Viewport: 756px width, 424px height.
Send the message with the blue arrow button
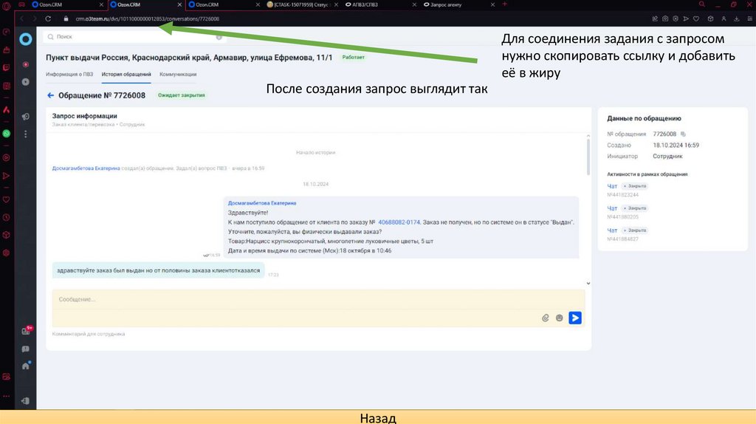point(574,318)
